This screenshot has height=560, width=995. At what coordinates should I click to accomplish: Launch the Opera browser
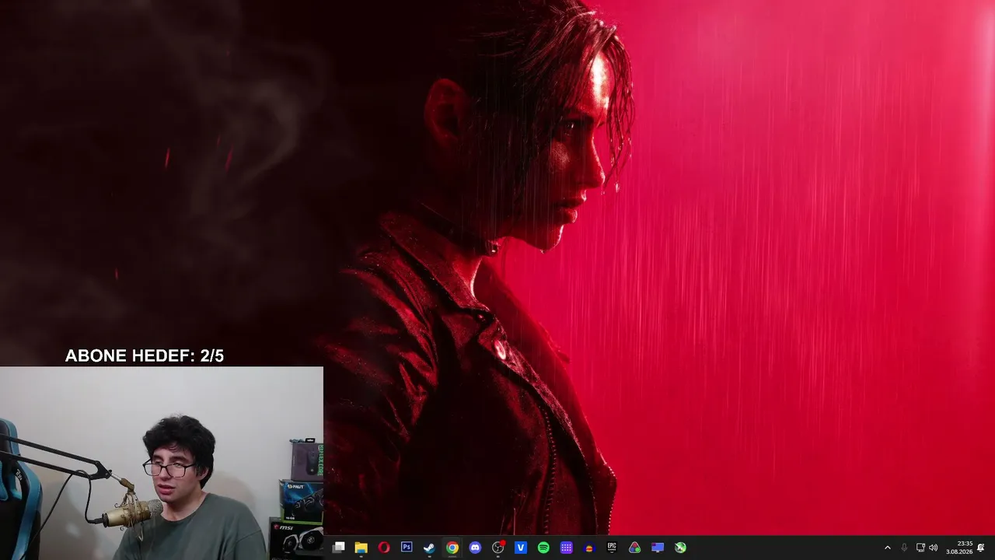(x=384, y=548)
